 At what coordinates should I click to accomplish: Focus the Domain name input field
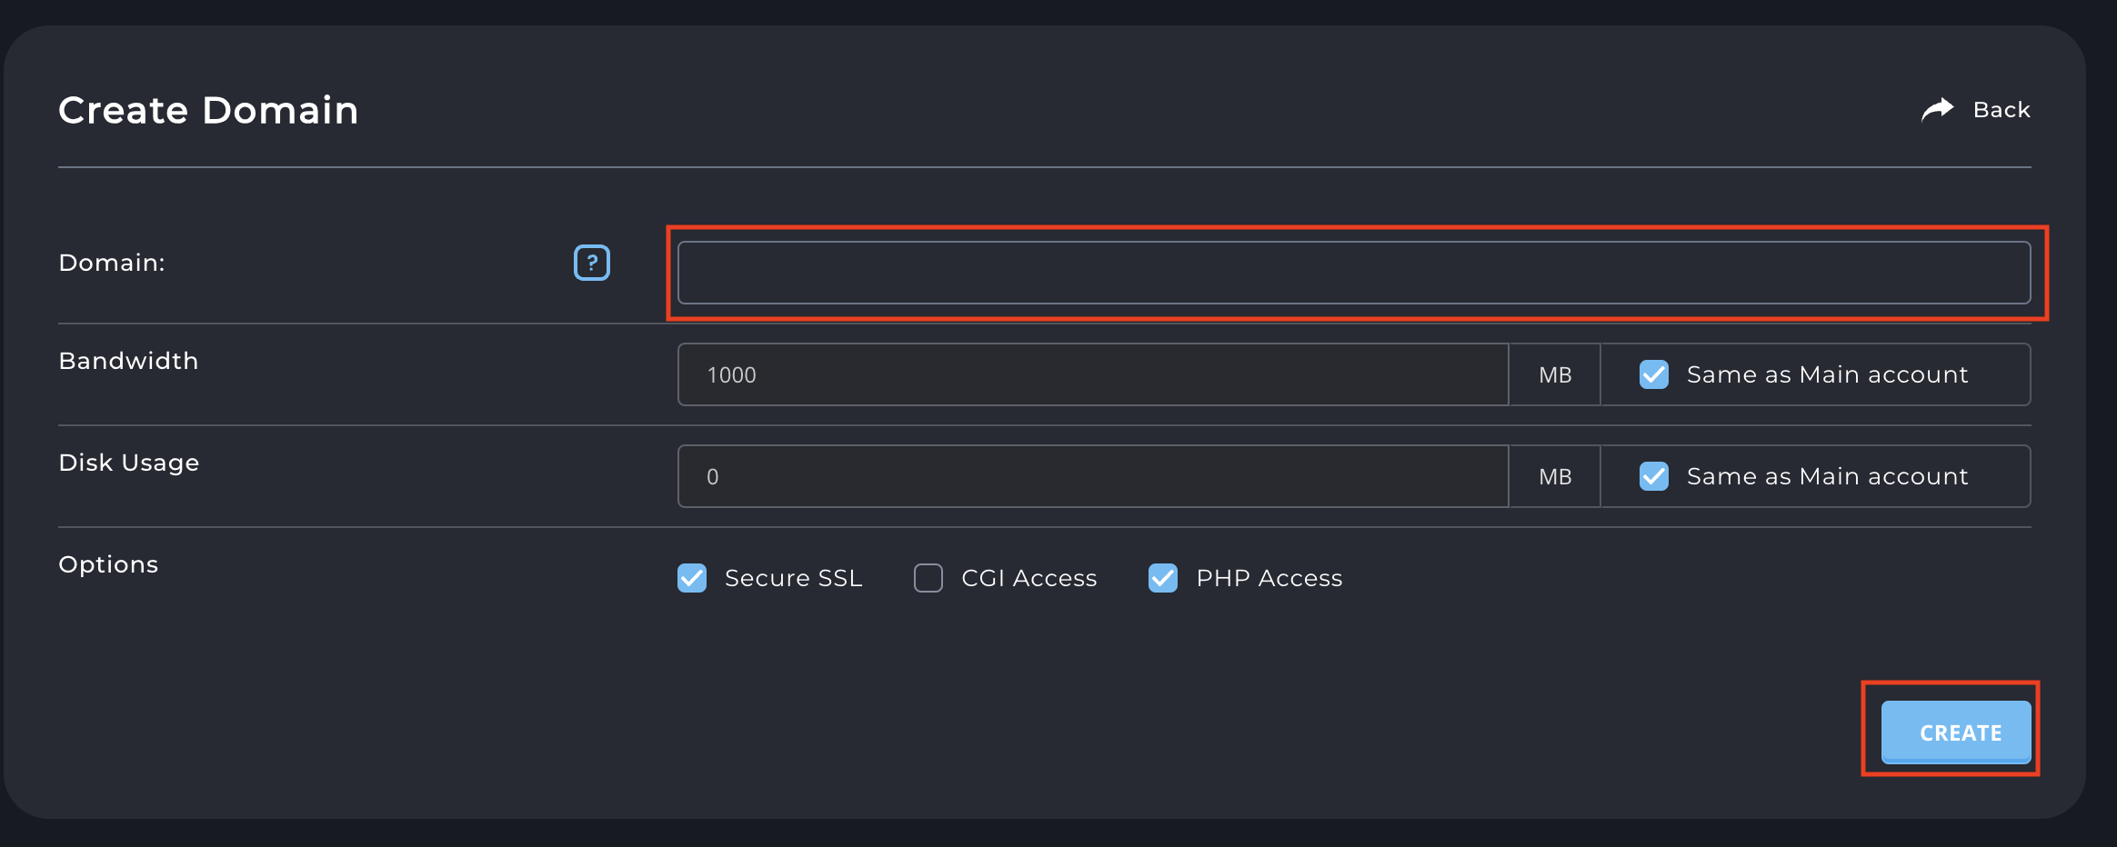coord(1354,273)
